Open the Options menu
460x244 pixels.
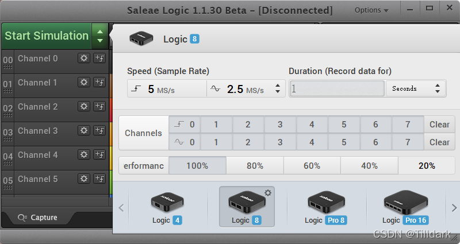point(371,10)
